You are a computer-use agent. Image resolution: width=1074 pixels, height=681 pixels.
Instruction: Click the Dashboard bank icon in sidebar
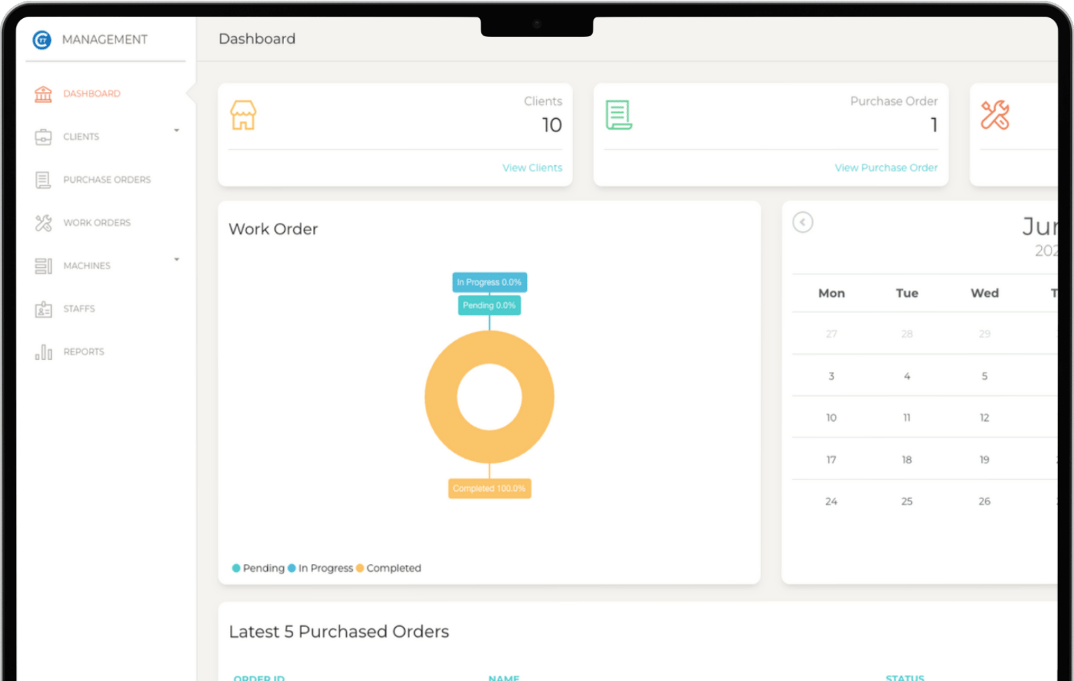pyautogui.click(x=43, y=94)
